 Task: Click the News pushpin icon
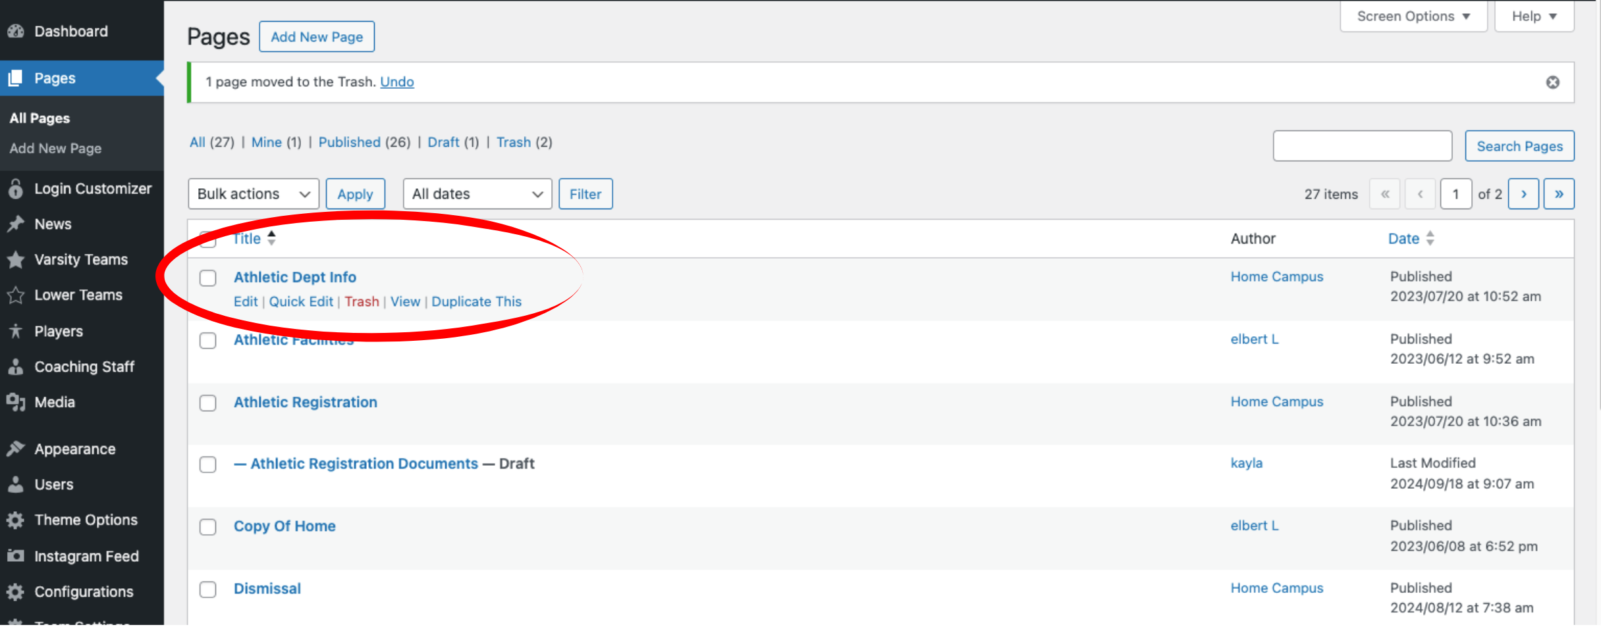16,224
